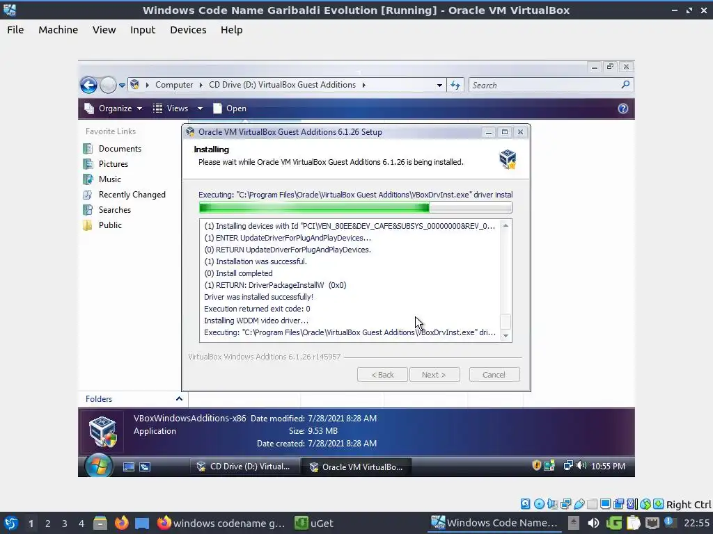Image resolution: width=713 pixels, height=534 pixels.
Task: Select the Computer breadcrumb
Action: point(173,85)
